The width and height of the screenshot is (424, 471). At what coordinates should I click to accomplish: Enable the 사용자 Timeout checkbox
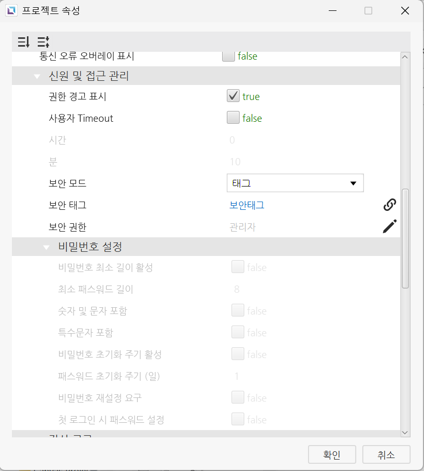233,118
